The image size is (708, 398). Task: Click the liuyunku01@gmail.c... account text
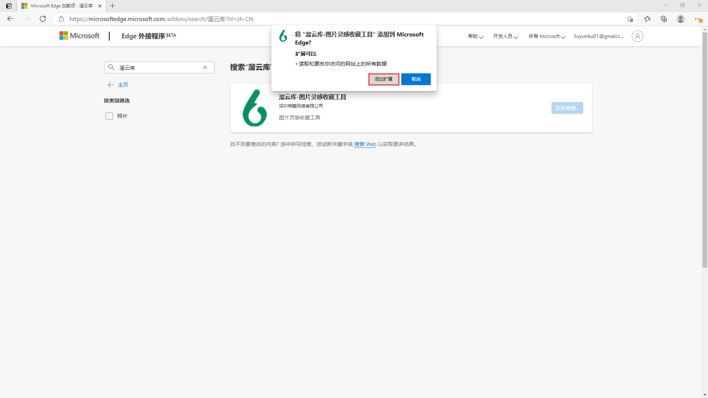click(x=599, y=36)
